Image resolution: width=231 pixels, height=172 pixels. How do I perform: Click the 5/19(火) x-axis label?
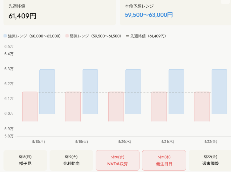pos(82,142)
